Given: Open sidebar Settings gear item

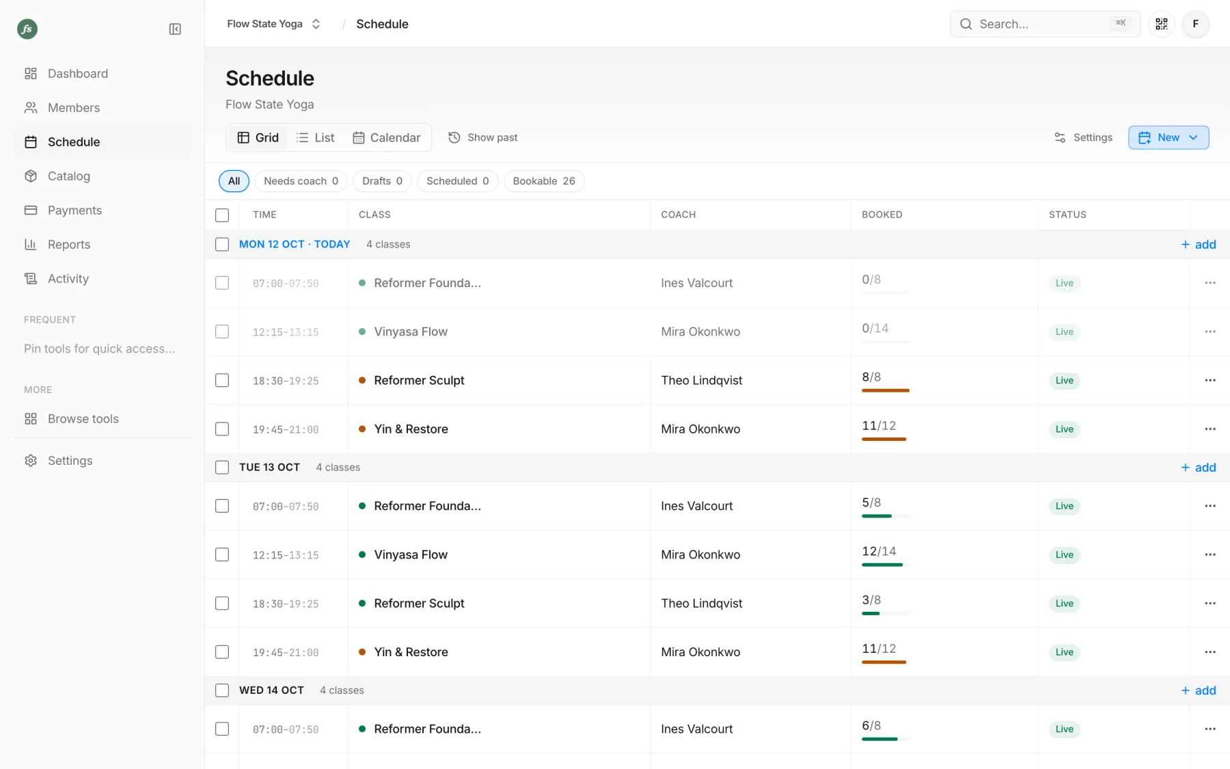Looking at the screenshot, I should point(102,461).
